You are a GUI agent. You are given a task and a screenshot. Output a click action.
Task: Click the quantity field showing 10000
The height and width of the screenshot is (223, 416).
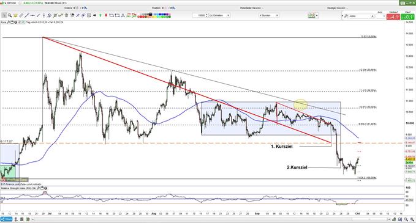tap(200, 15)
